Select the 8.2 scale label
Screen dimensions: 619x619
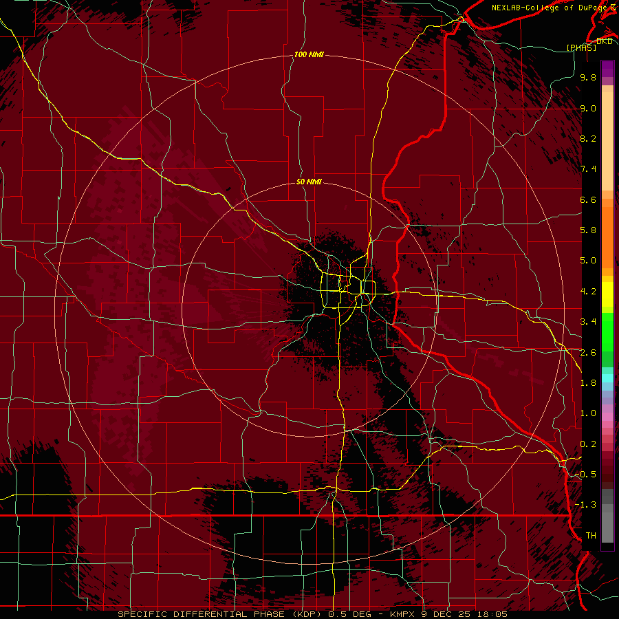click(588, 138)
